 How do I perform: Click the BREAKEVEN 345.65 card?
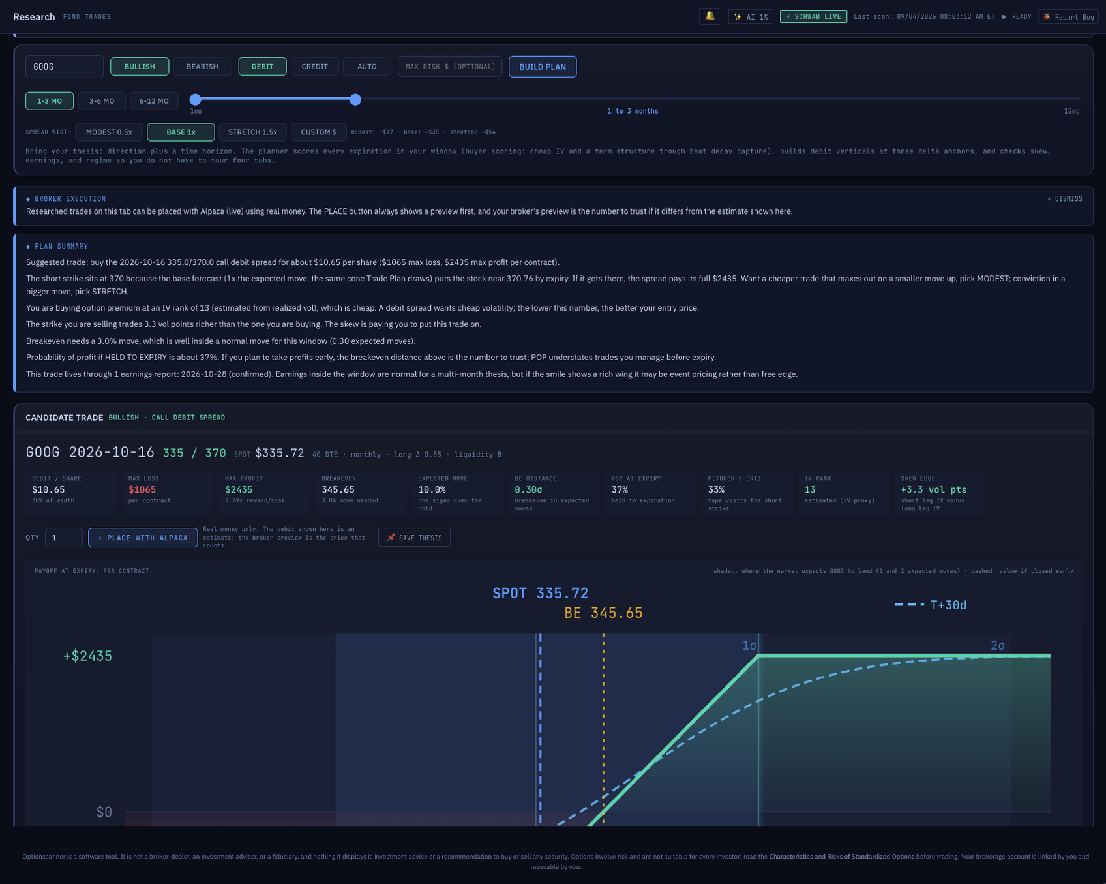point(361,494)
